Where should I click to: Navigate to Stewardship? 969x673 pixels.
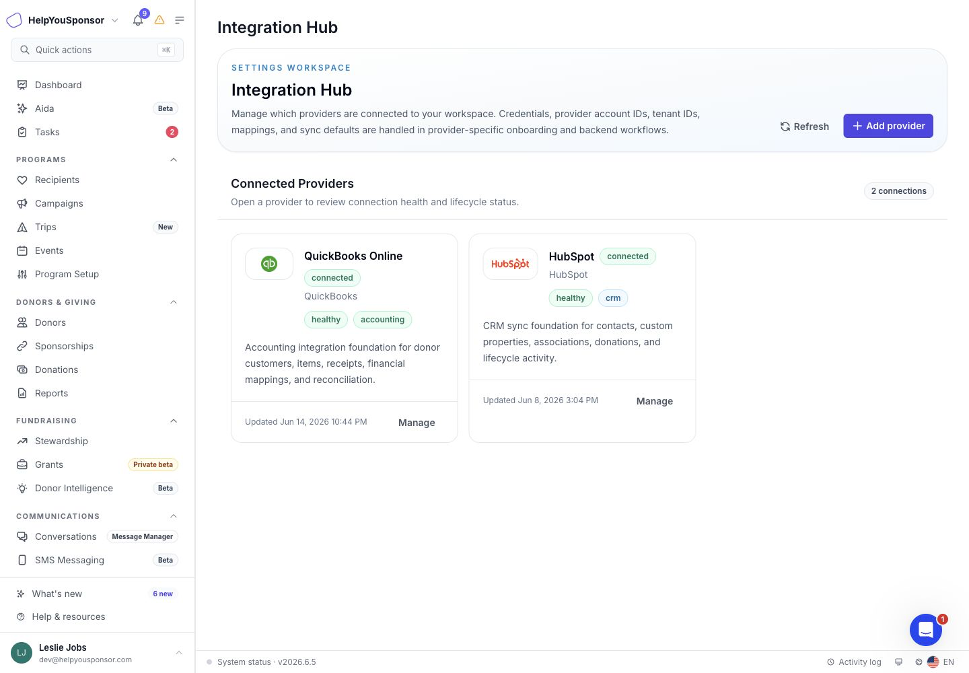coord(97,441)
